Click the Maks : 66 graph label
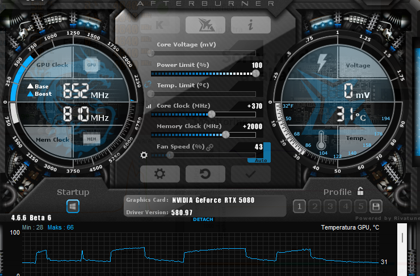Image resolution: width=420 pixels, height=276 pixels. point(61,227)
